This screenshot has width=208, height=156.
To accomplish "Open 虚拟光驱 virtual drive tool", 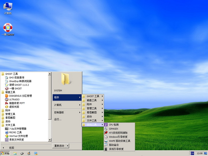I will click(x=12, y=107).
